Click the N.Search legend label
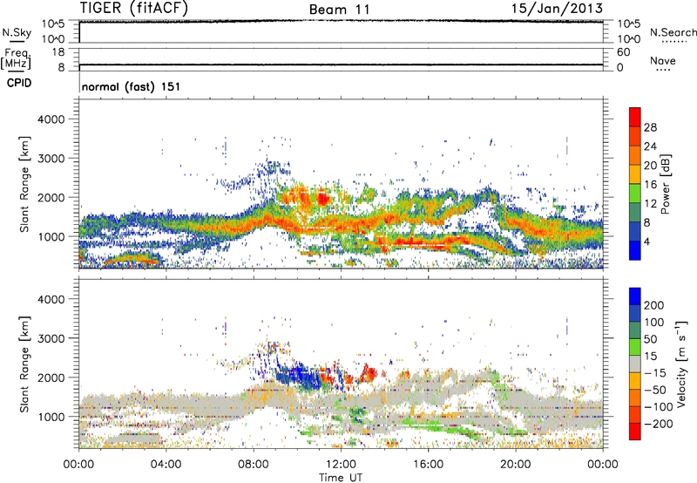 tap(673, 32)
